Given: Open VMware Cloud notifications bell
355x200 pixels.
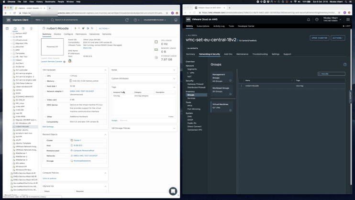Looking at the screenshot, I should pos(309,20).
